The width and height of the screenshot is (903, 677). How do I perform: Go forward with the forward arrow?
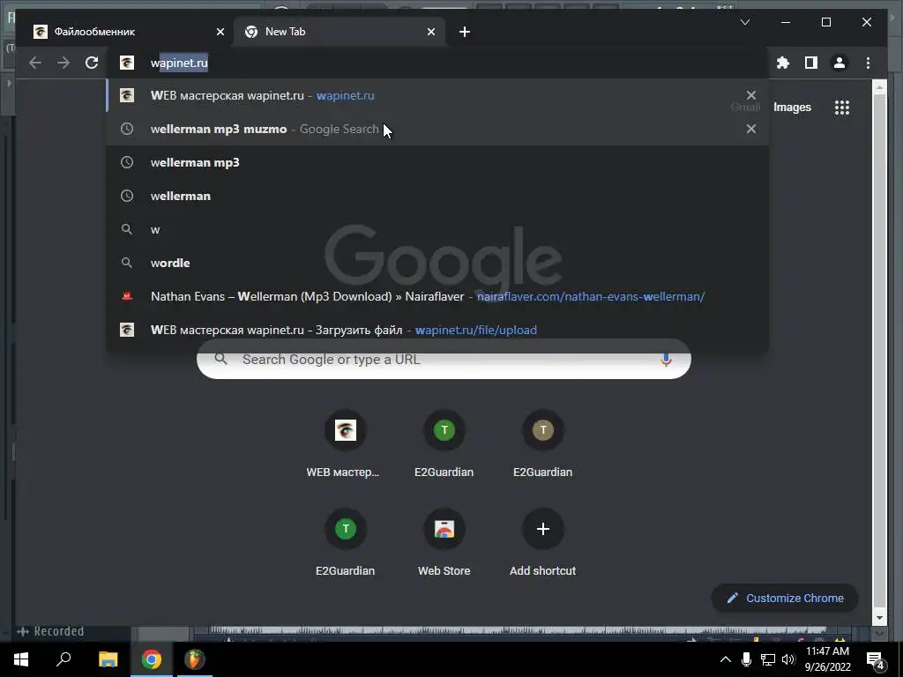63,63
